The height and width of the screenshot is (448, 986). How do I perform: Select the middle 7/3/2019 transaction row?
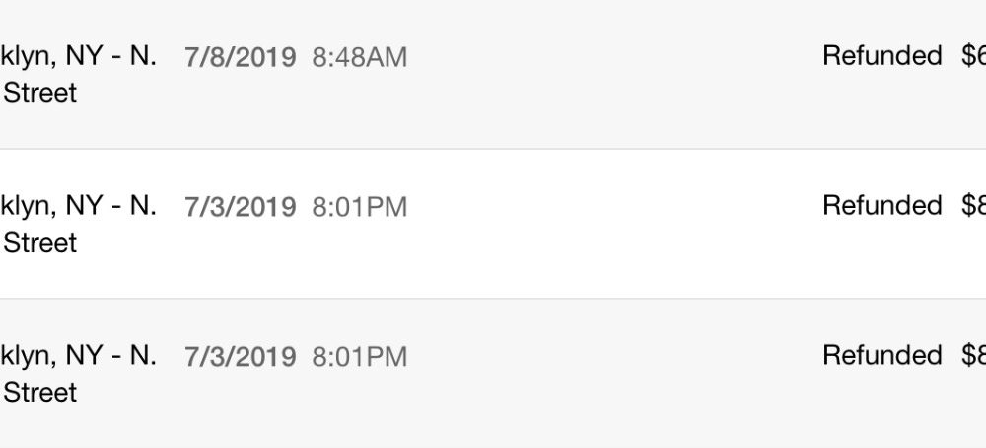[493, 224]
